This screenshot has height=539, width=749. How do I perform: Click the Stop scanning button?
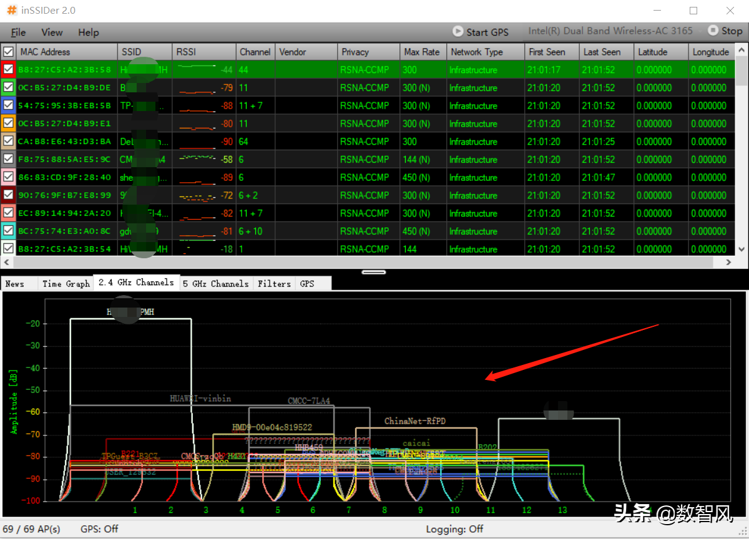(725, 31)
